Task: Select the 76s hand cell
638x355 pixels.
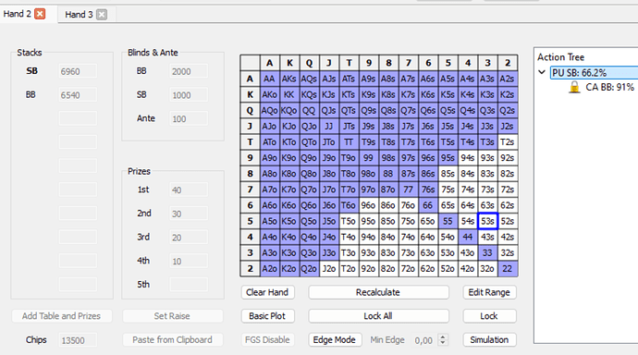Action: click(428, 190)
